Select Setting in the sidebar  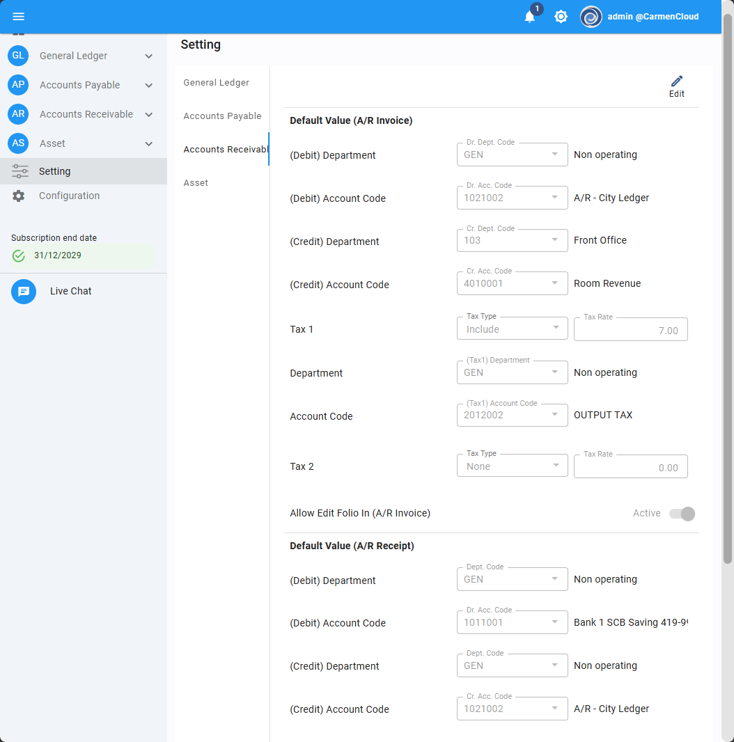54,171
